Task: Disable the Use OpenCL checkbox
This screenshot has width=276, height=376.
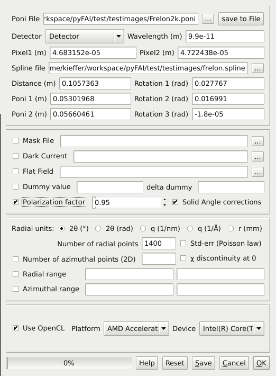Action: (x=15, y=328)
